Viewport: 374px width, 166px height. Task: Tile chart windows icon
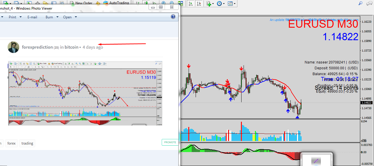180,3
